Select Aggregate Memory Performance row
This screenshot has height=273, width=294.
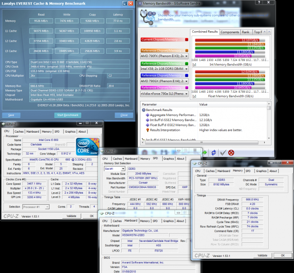[x=204, y=115]
